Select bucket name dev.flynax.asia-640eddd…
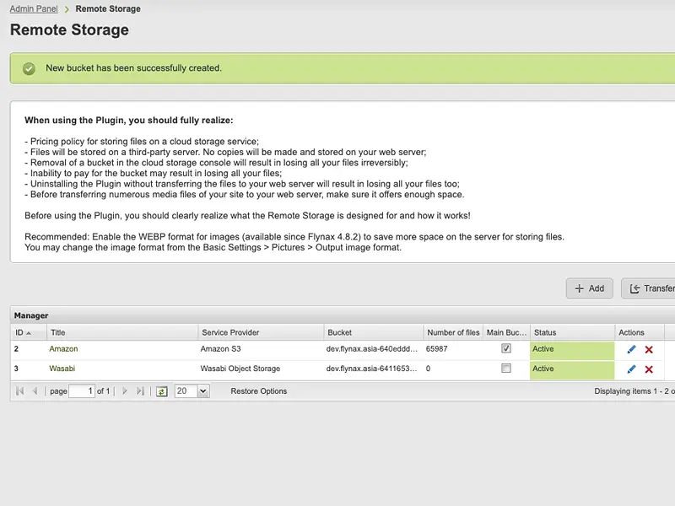 point(372,349)
